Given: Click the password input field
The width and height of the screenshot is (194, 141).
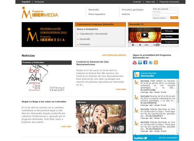Looking at the screenshot, I should (x=166, y=15).
